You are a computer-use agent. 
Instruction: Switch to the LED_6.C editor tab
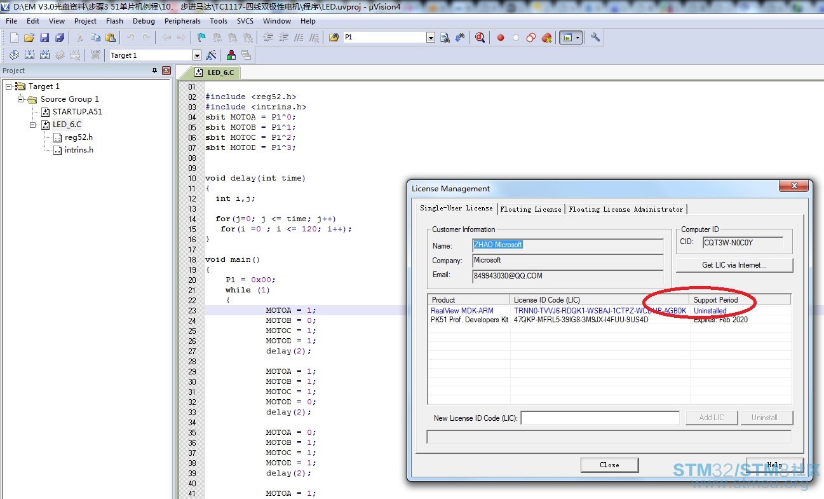coord(215,72)
